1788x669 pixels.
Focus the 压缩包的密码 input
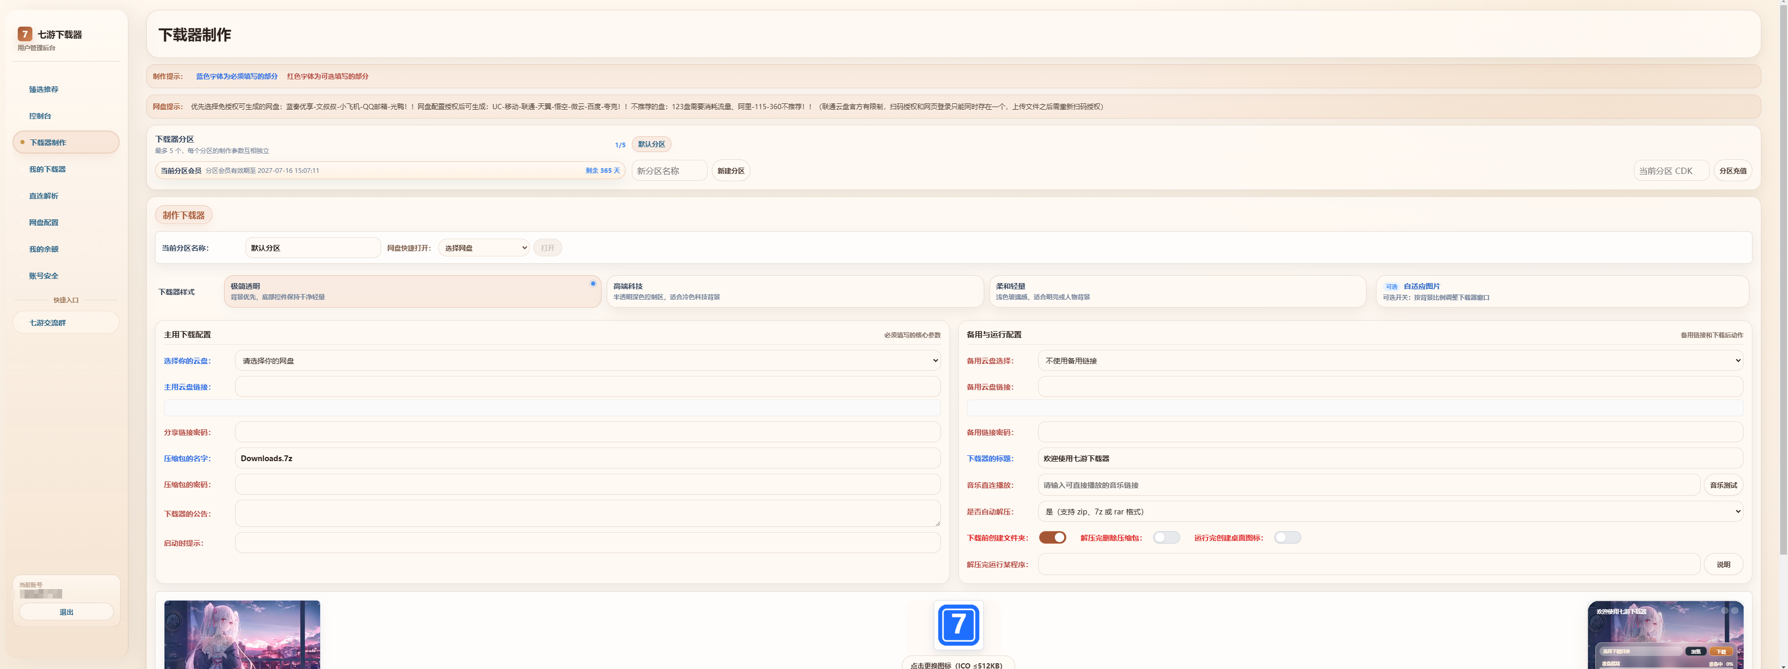(588, 485)
